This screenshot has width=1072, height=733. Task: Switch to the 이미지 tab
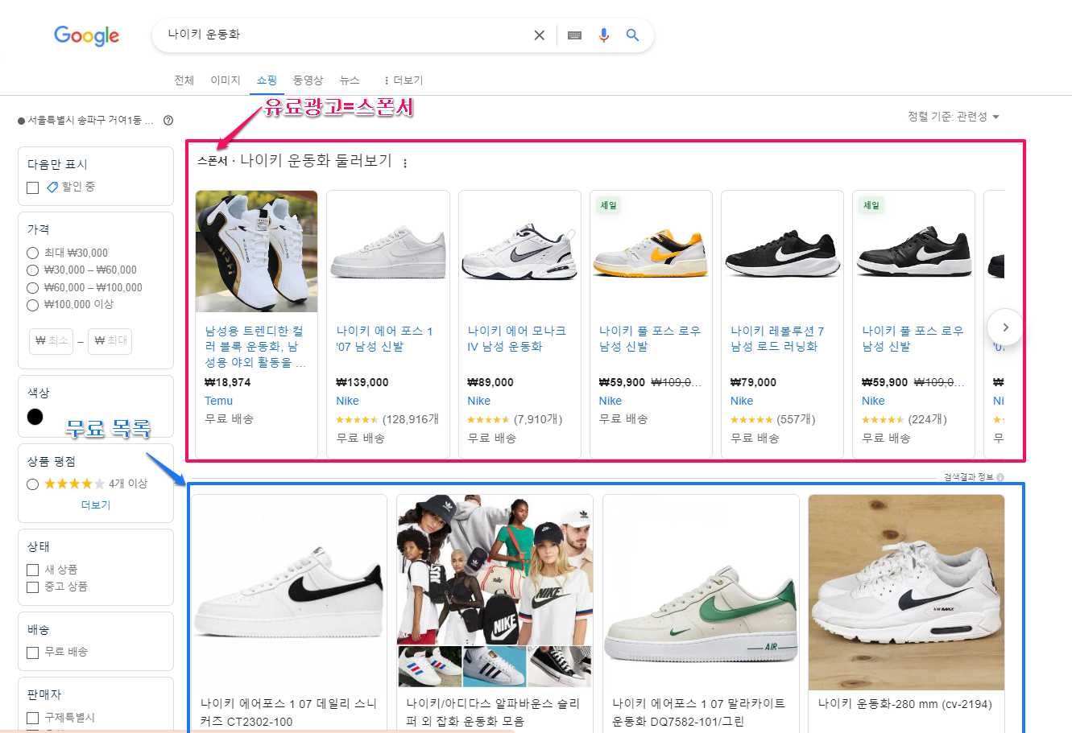click(226, 80)
